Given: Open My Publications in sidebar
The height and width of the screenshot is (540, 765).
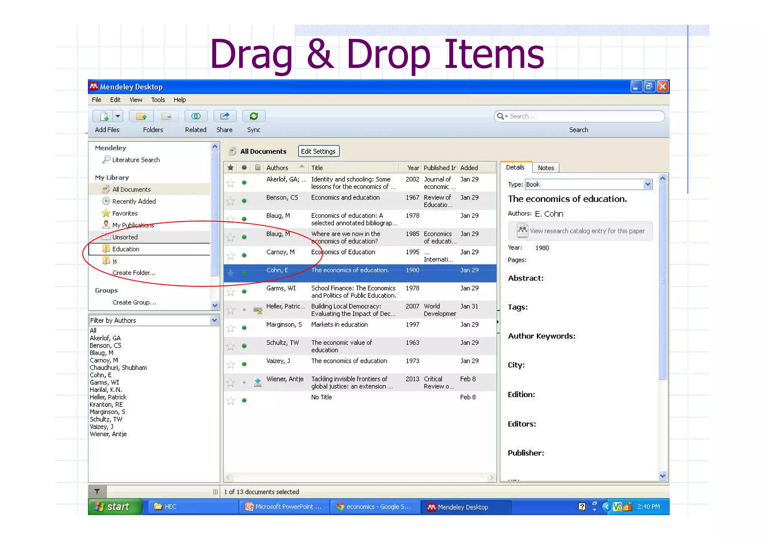Looking at the screenshot, I should pyautogui.click(x=133, y=225).
